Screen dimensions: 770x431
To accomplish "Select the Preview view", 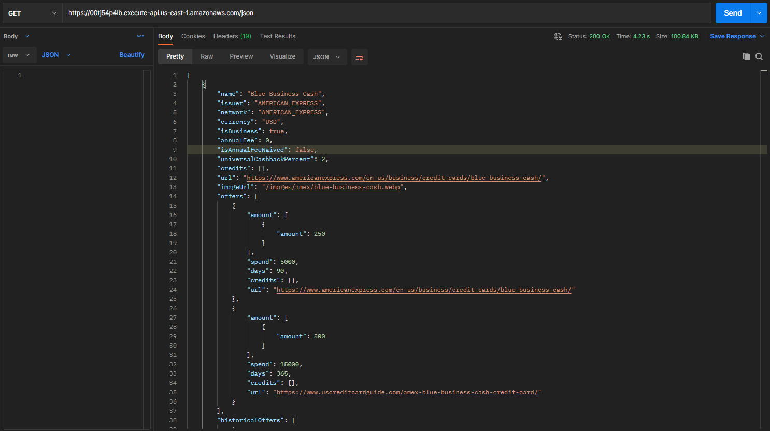I will pyautogui.click(x=241, y=56).
